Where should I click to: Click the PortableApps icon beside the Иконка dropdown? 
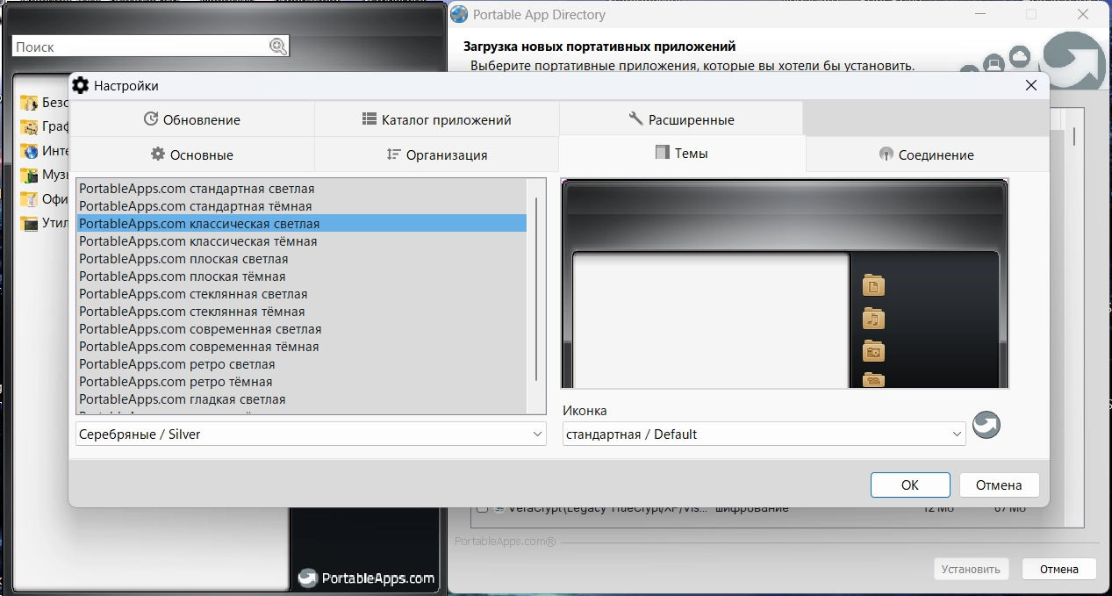click(x=986, y=426)
